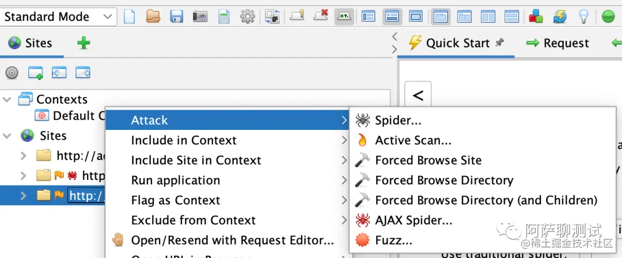The height and width of the screenshot is (258, 622).
Task: Expand the highlighted site folder row
Action: [x=24, y=195]
